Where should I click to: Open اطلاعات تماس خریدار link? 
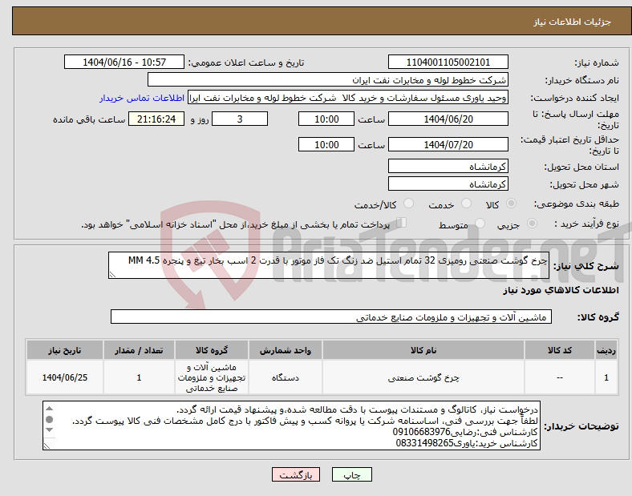(142, 98)
